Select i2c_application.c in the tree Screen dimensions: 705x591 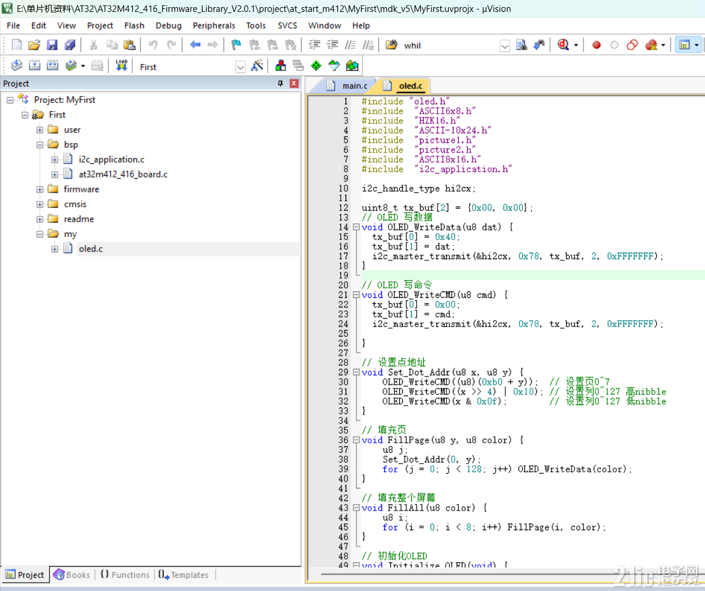click(111, 160)
